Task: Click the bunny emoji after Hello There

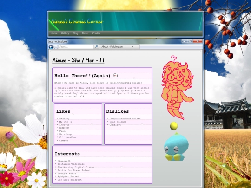Action: point(115,75)
